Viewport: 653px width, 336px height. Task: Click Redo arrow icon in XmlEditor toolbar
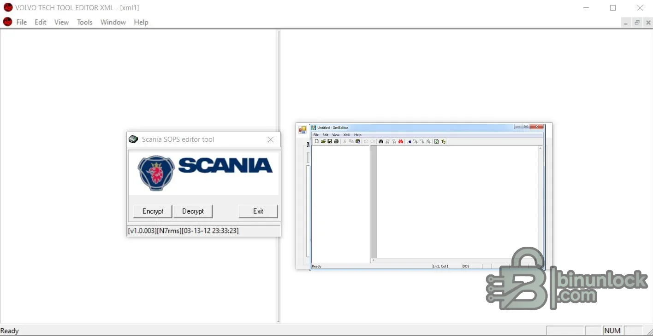(373, 141)
